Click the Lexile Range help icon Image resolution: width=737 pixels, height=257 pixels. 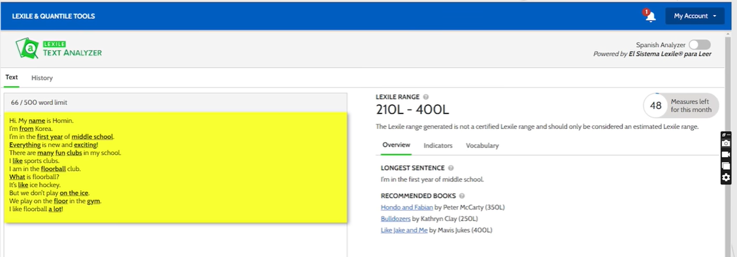click(x=426, y=97)
